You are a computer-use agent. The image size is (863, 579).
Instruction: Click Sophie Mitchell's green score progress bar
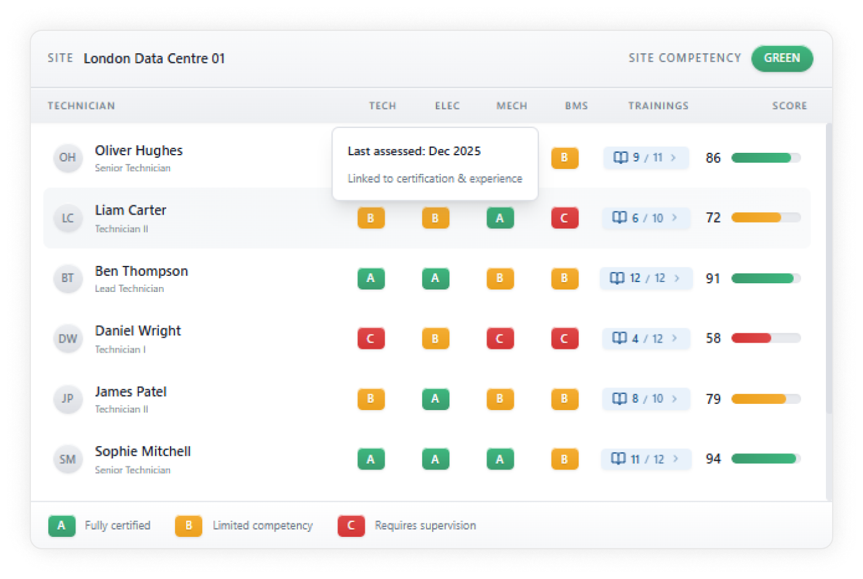click(765, 459)
